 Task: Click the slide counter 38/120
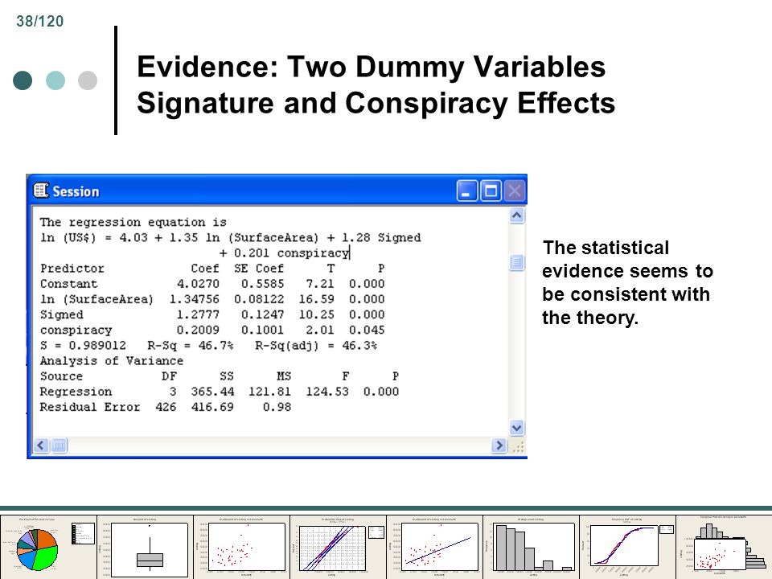(x=40, y=21)
